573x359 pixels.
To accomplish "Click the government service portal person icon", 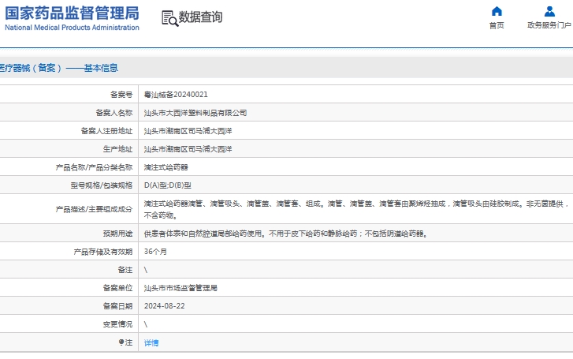I will click(549, 11).
